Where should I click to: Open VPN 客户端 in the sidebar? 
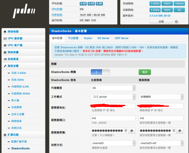[24, 45]
